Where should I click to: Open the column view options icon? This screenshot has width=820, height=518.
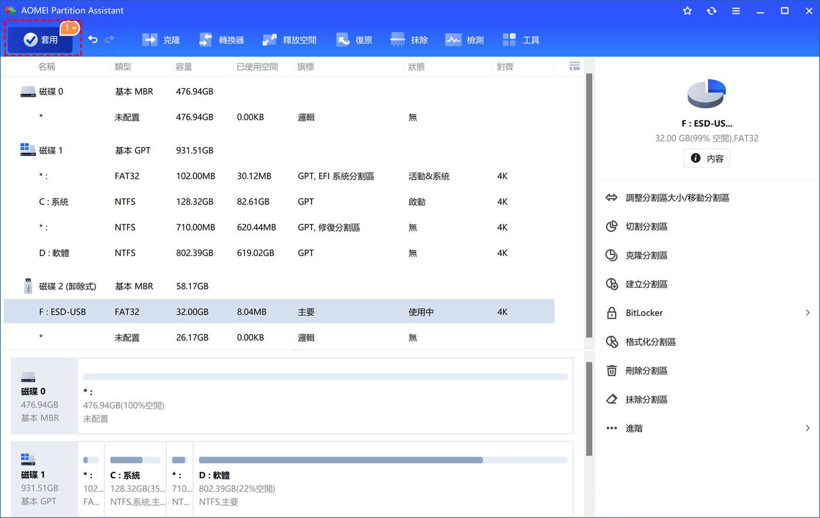tap(575, 66)
